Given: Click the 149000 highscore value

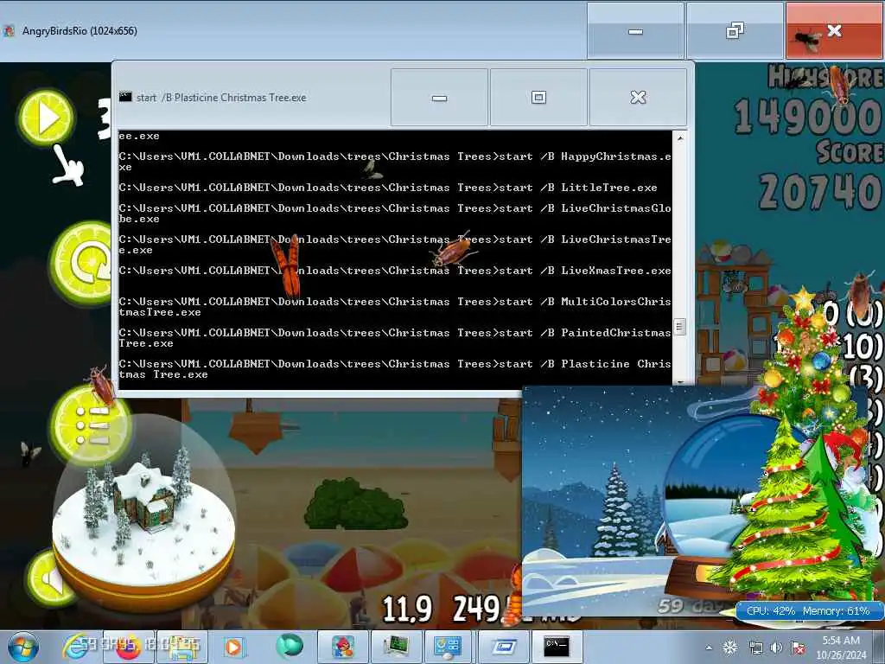Looking at the screenshot, I should (808, 117).
